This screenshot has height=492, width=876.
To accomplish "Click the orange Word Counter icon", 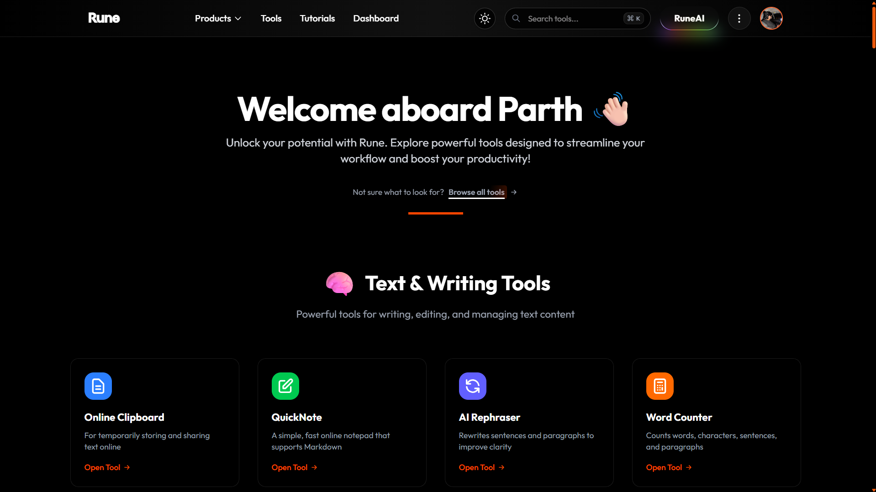I will [660, 386].
